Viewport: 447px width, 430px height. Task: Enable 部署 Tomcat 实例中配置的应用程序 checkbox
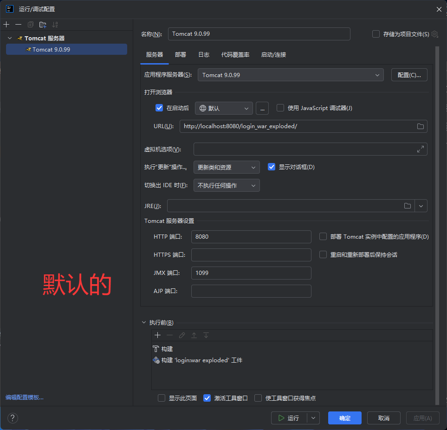tap(323, 237)
